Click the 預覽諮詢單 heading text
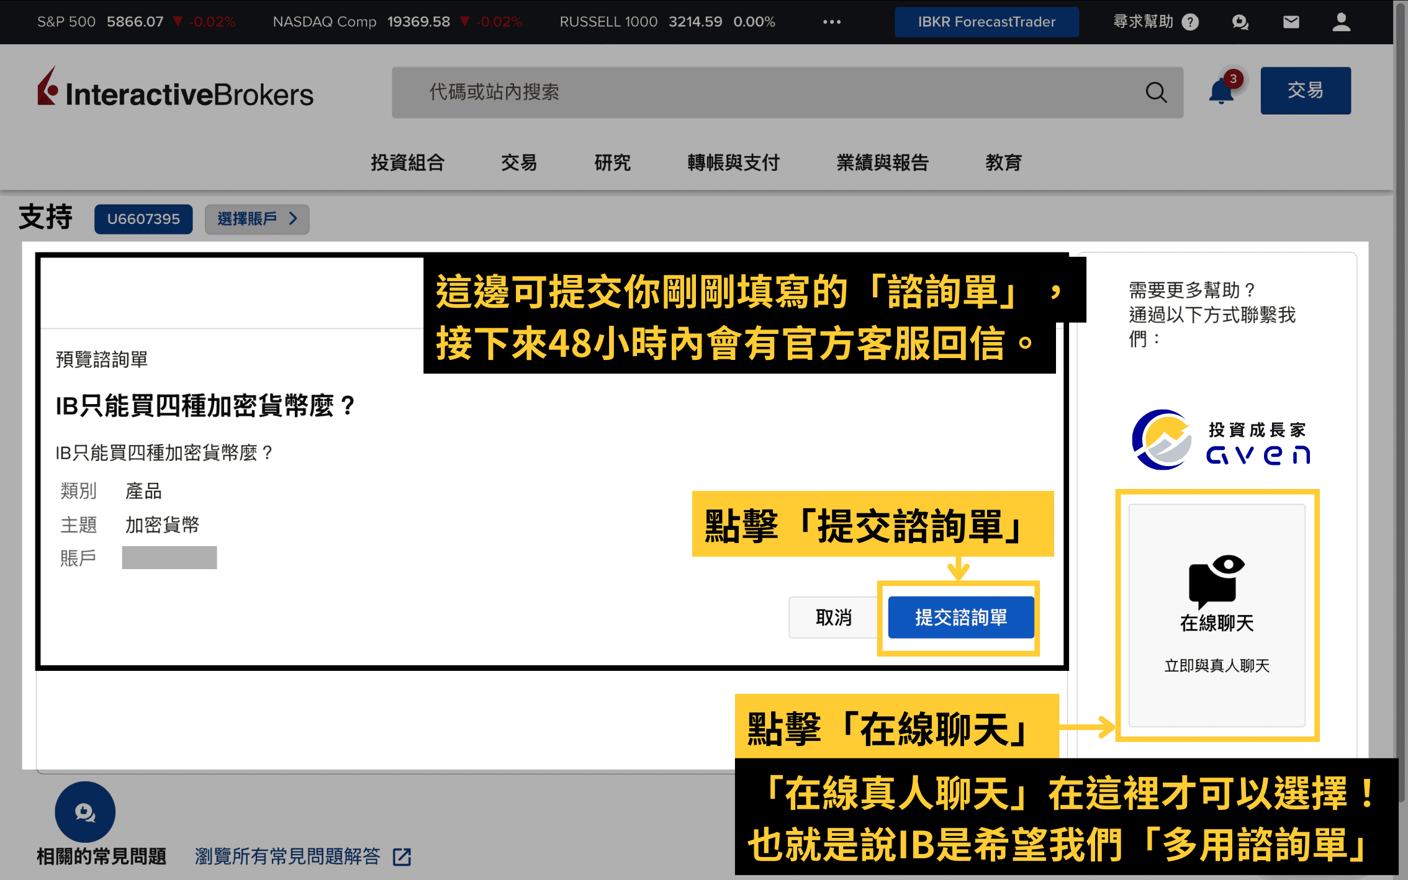 tap(102, 359)
